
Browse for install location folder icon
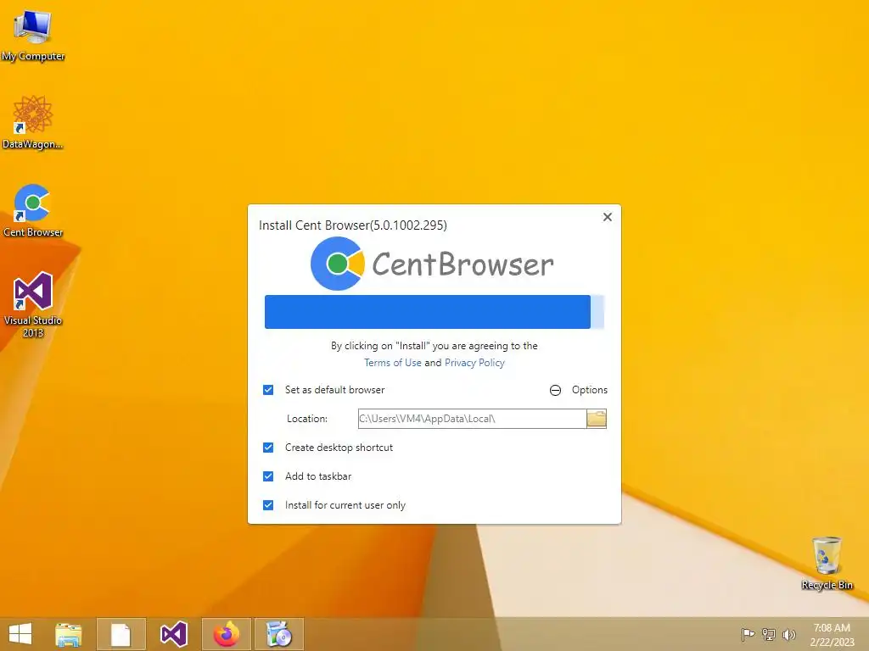tap(597, 419)
